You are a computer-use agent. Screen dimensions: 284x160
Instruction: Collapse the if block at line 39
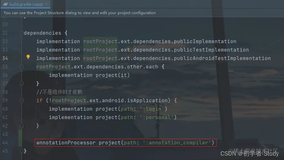pos(22,100)
